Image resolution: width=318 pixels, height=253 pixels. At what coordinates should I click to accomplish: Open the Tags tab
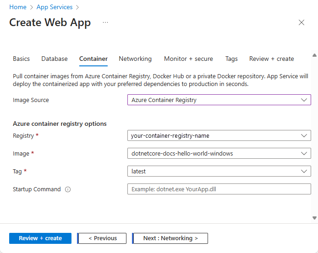(231, 59)
